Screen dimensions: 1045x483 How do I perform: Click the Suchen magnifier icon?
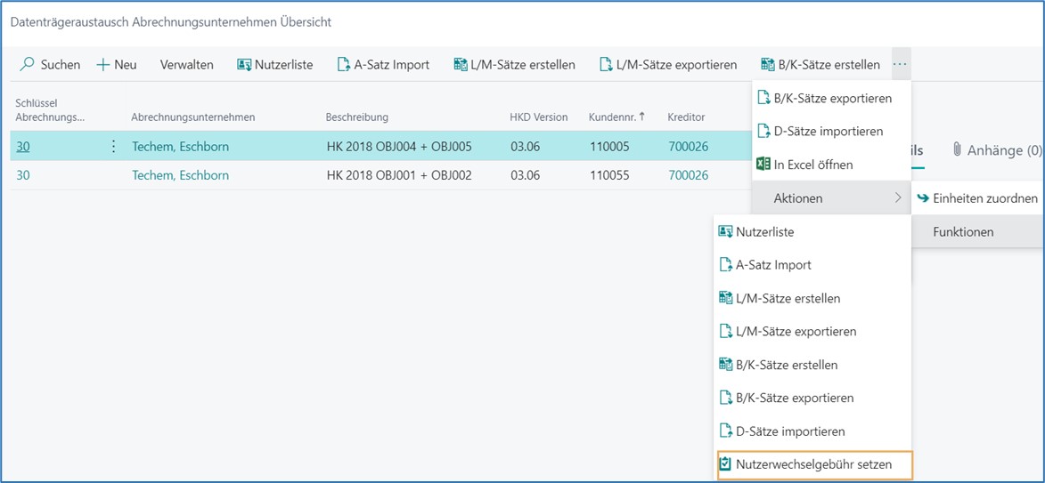[x=28, y=65]
